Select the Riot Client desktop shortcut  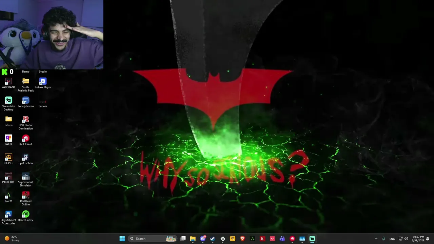pyautogui.click(x=26, y=140)
